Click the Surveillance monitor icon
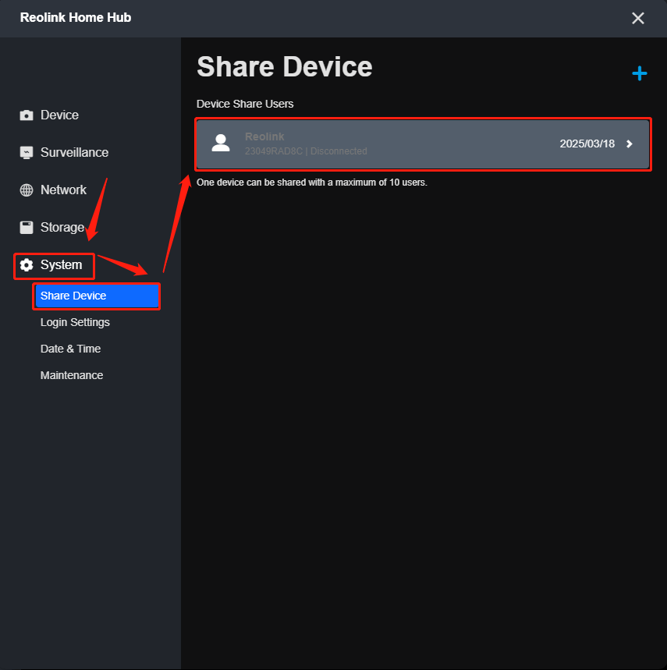This screenshot has height=670, width=667. 27,153
